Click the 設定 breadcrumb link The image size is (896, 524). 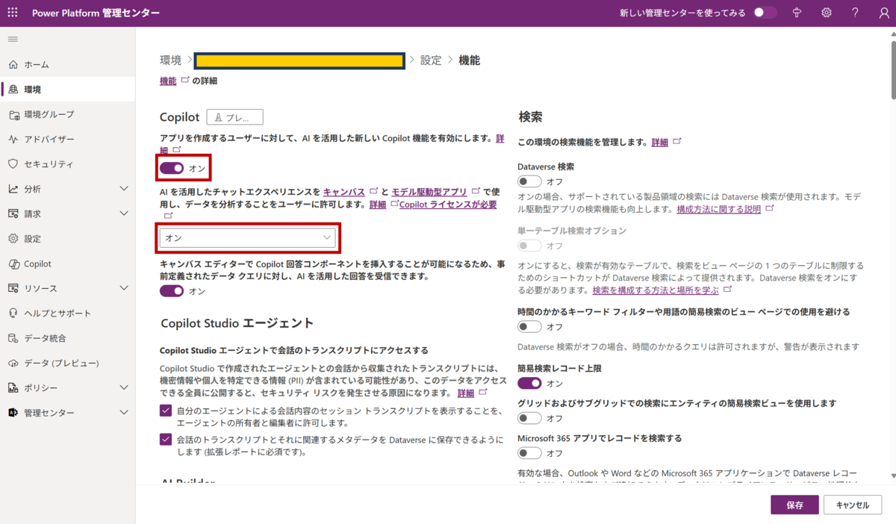(431, 60)
